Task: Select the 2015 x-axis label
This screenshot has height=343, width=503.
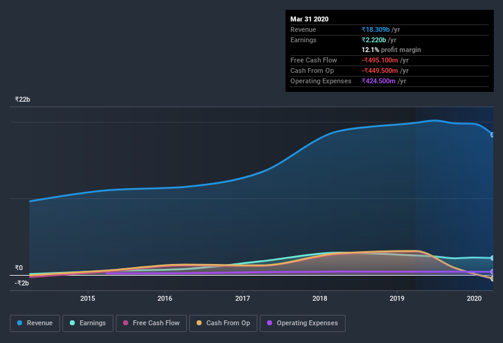Action: [88, 298]
